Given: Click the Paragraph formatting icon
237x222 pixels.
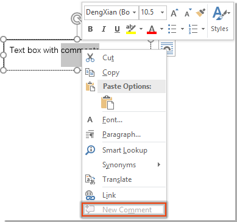Looking at the screenshot, I should coord(90,134).
